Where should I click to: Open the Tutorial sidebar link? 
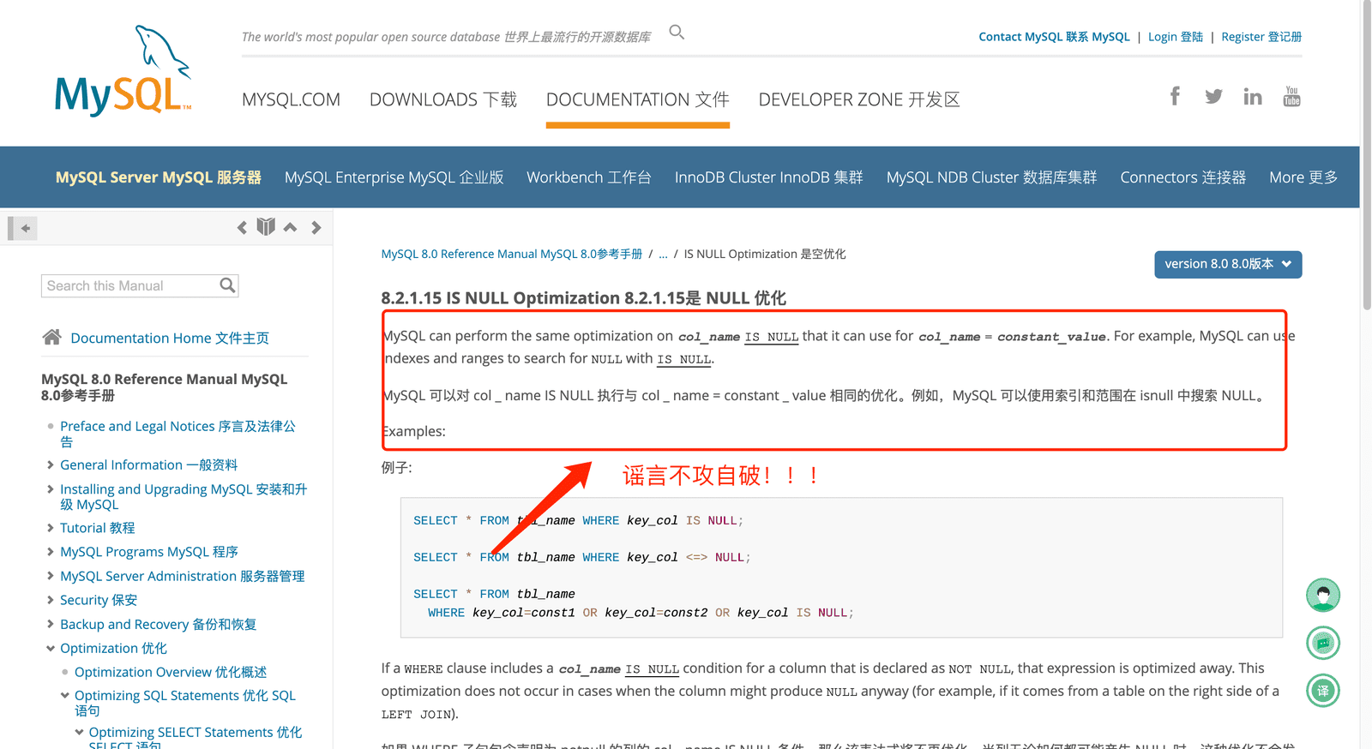98,528
